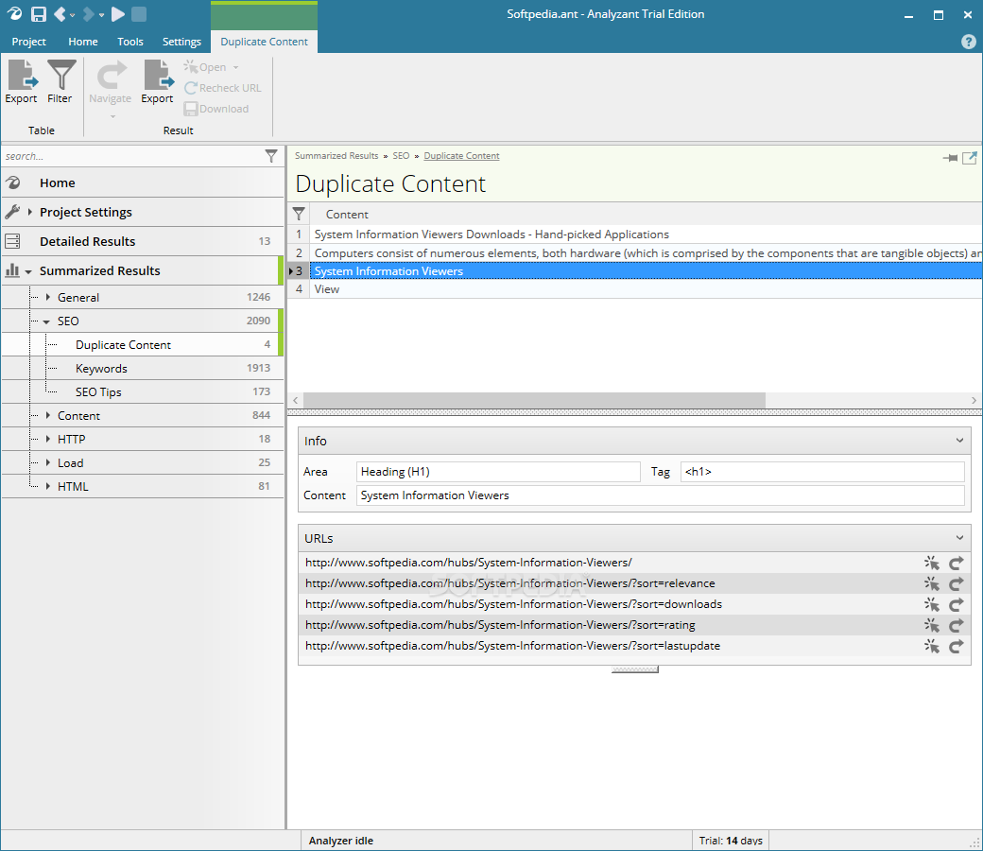983x851 pixels.
Task: Open the dropdown arrow next to Open
Action: point(235,67)
